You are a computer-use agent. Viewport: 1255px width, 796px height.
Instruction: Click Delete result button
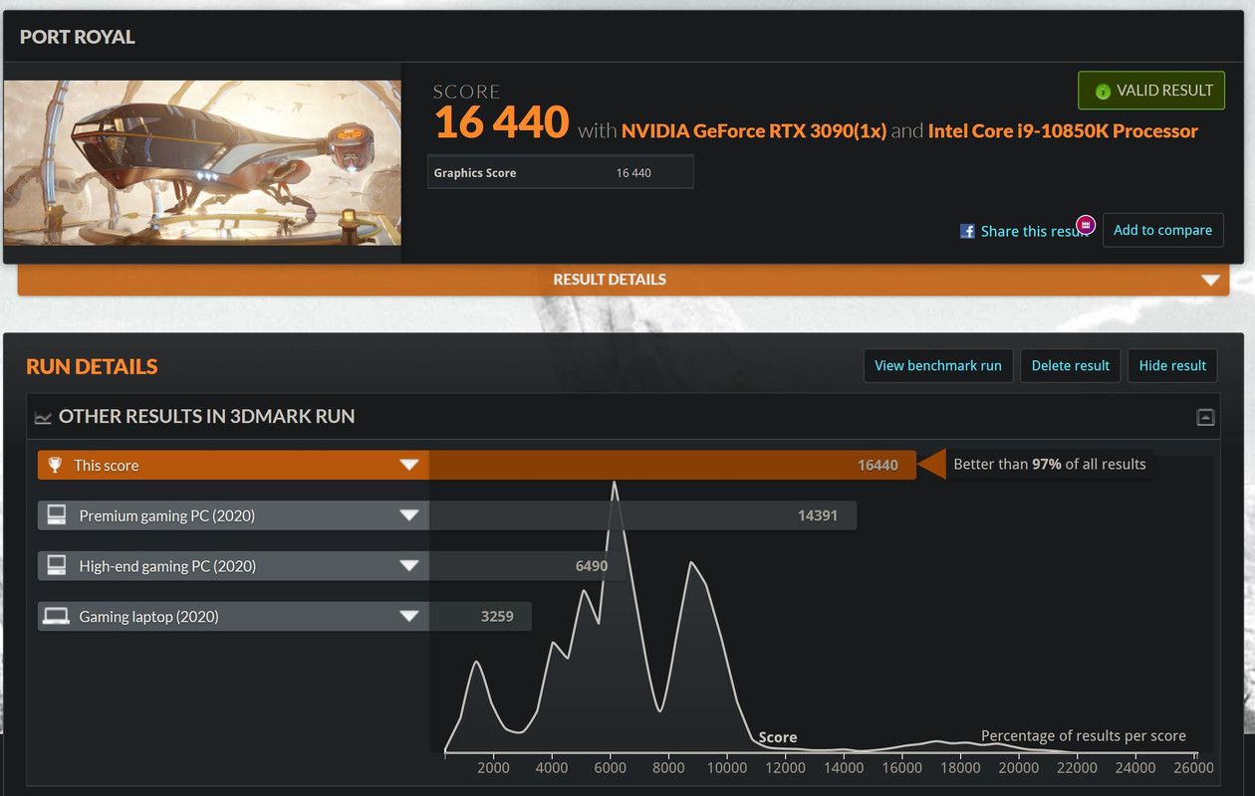(1071, 365)
